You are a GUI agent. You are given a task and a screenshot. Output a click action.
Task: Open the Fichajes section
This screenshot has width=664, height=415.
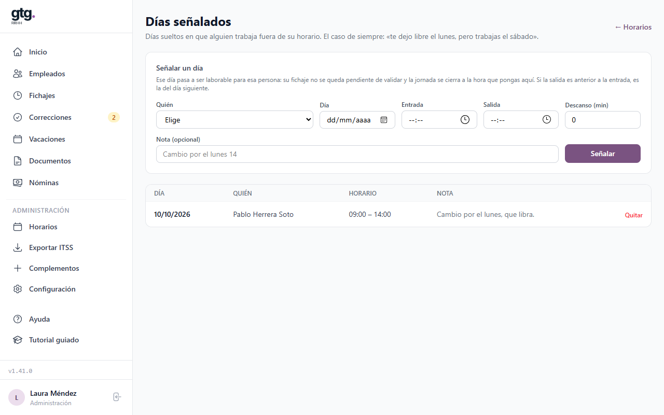point(66,95)
